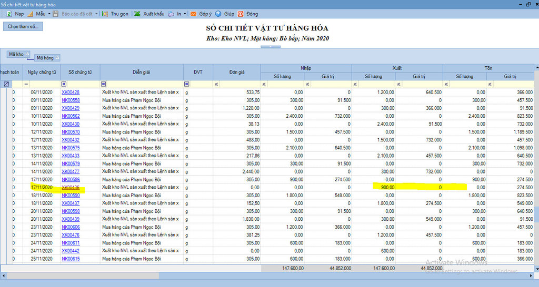Viewport: 539px width, 287px height.
Task: Click the ≤ operator under Nhập Số lượng
Action: point(264,84)
